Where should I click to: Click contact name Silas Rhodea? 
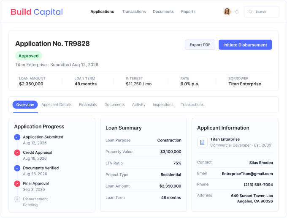pos(261,163)
